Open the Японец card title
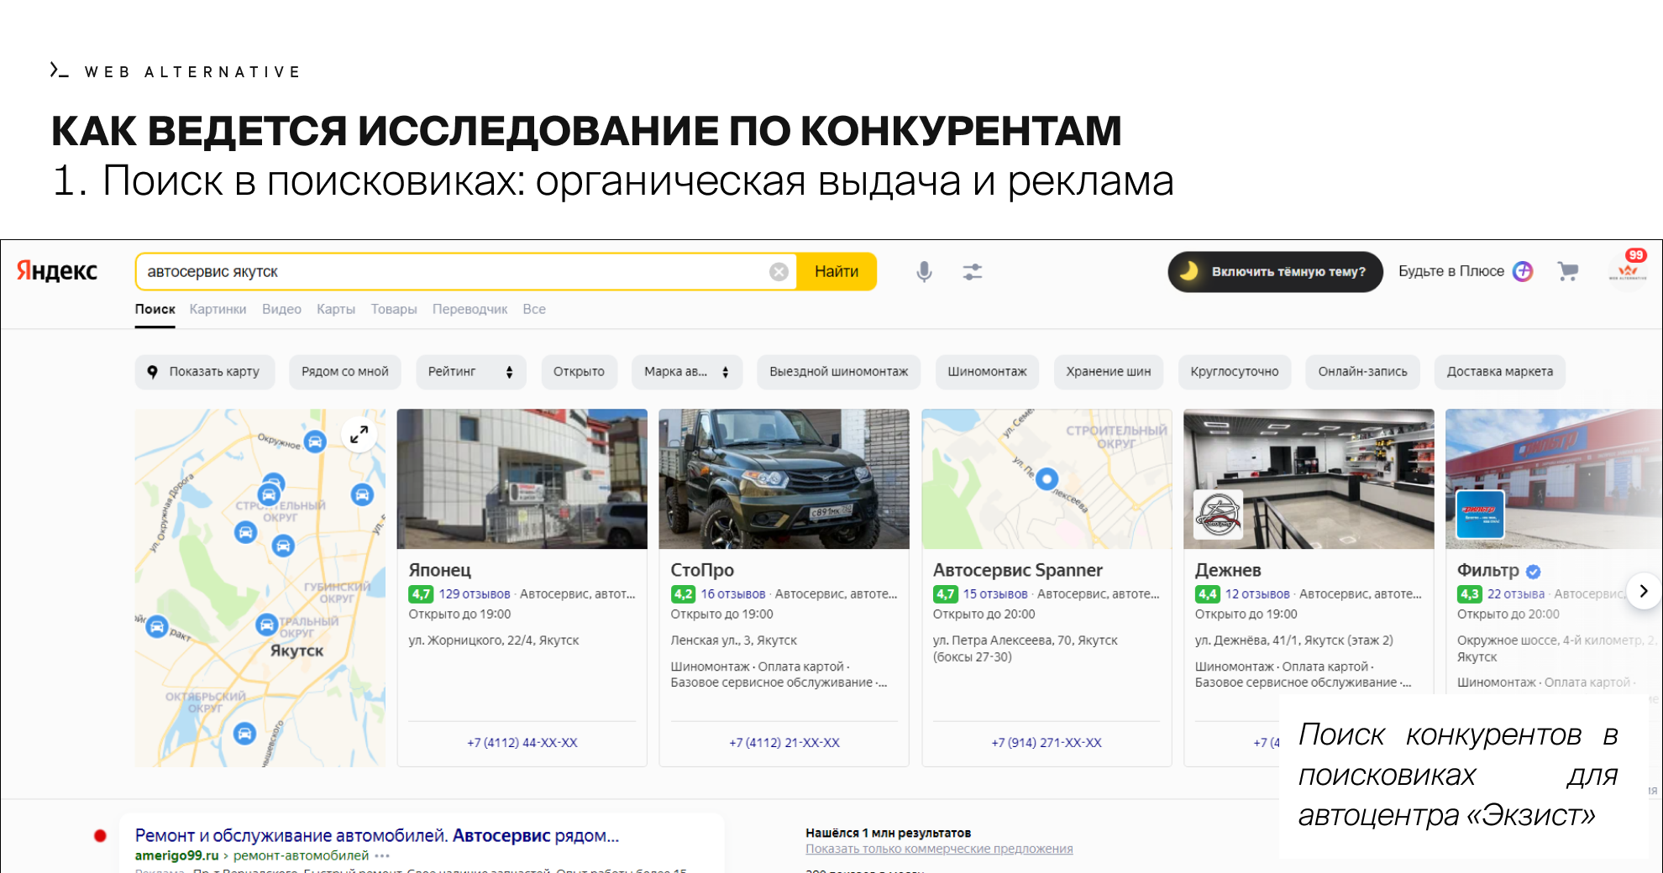 click(x=440, y=571)
